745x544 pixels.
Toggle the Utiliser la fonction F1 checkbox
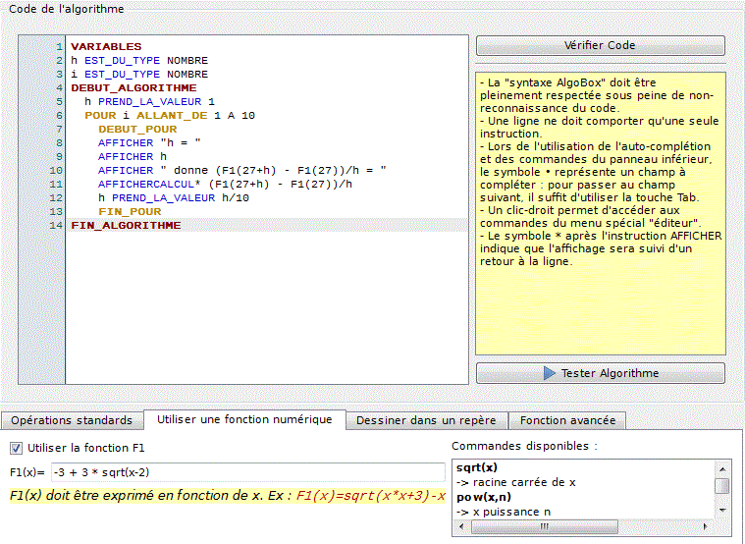pos(16,448)
